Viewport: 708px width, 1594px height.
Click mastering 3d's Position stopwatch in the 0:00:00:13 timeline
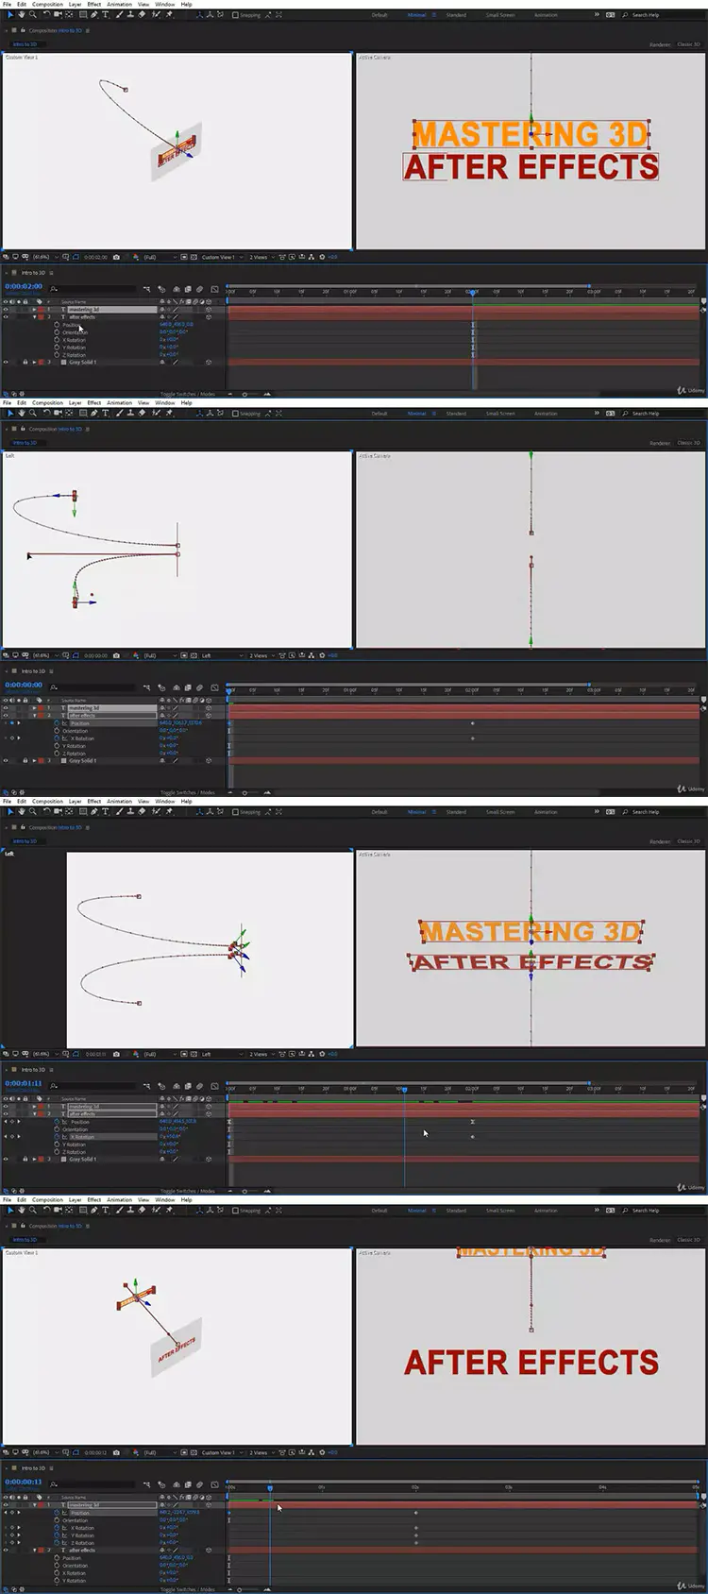(x=57, y=1513)
